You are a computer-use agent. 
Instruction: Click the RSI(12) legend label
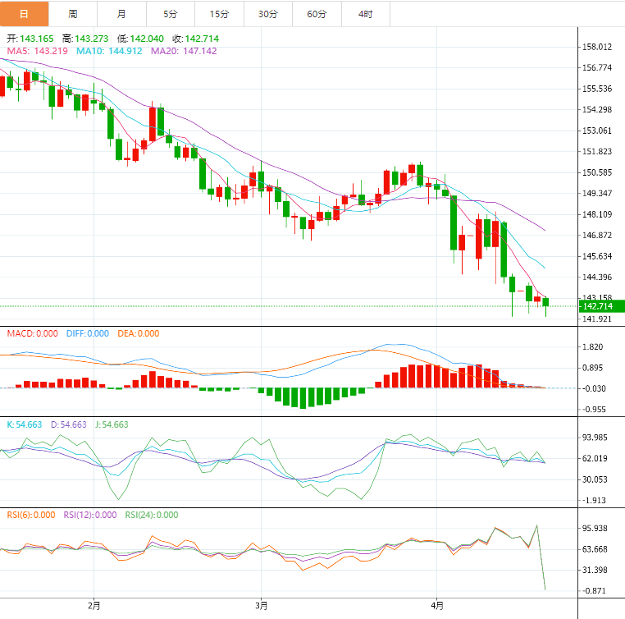pyautogui.click(x=90, y=515)
